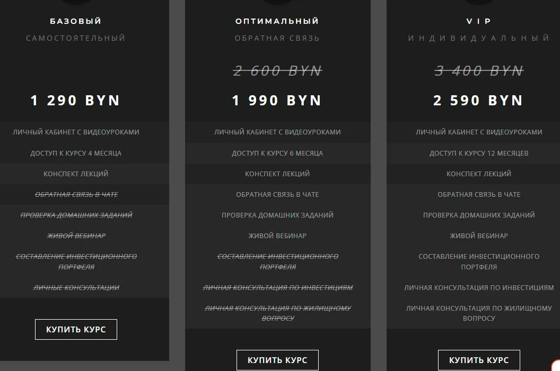Select the VIP plan heading
Screen dimensions: 560x371
(478, 21)
